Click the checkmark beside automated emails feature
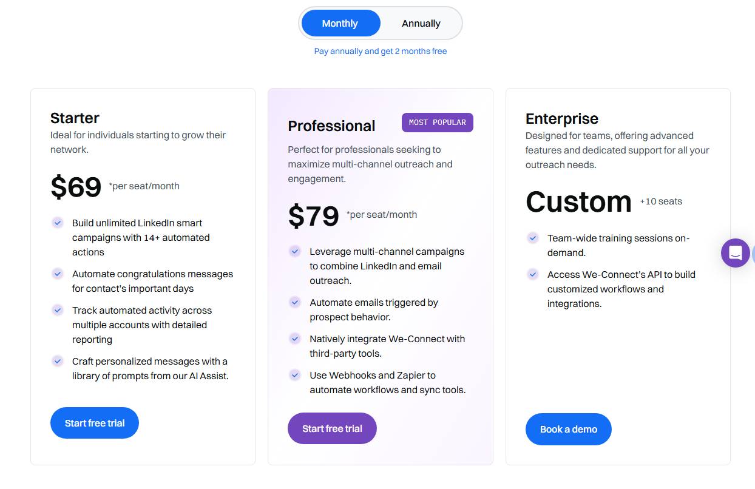Screen dimensions: 755x489 (x=295, y=302)
